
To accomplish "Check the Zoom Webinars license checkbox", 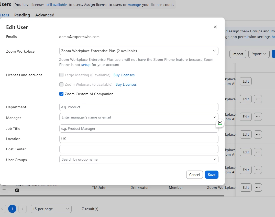I will point(61,84).
